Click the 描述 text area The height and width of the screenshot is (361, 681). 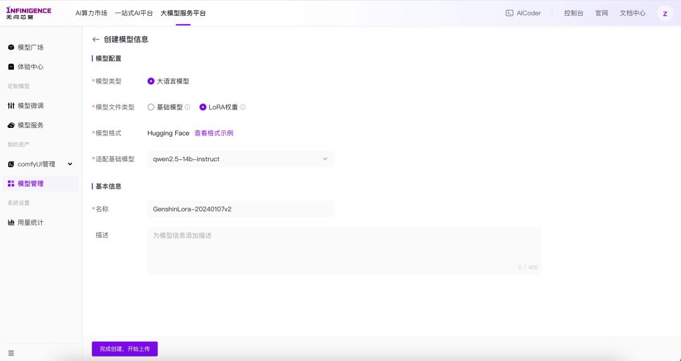click(344, 251)
